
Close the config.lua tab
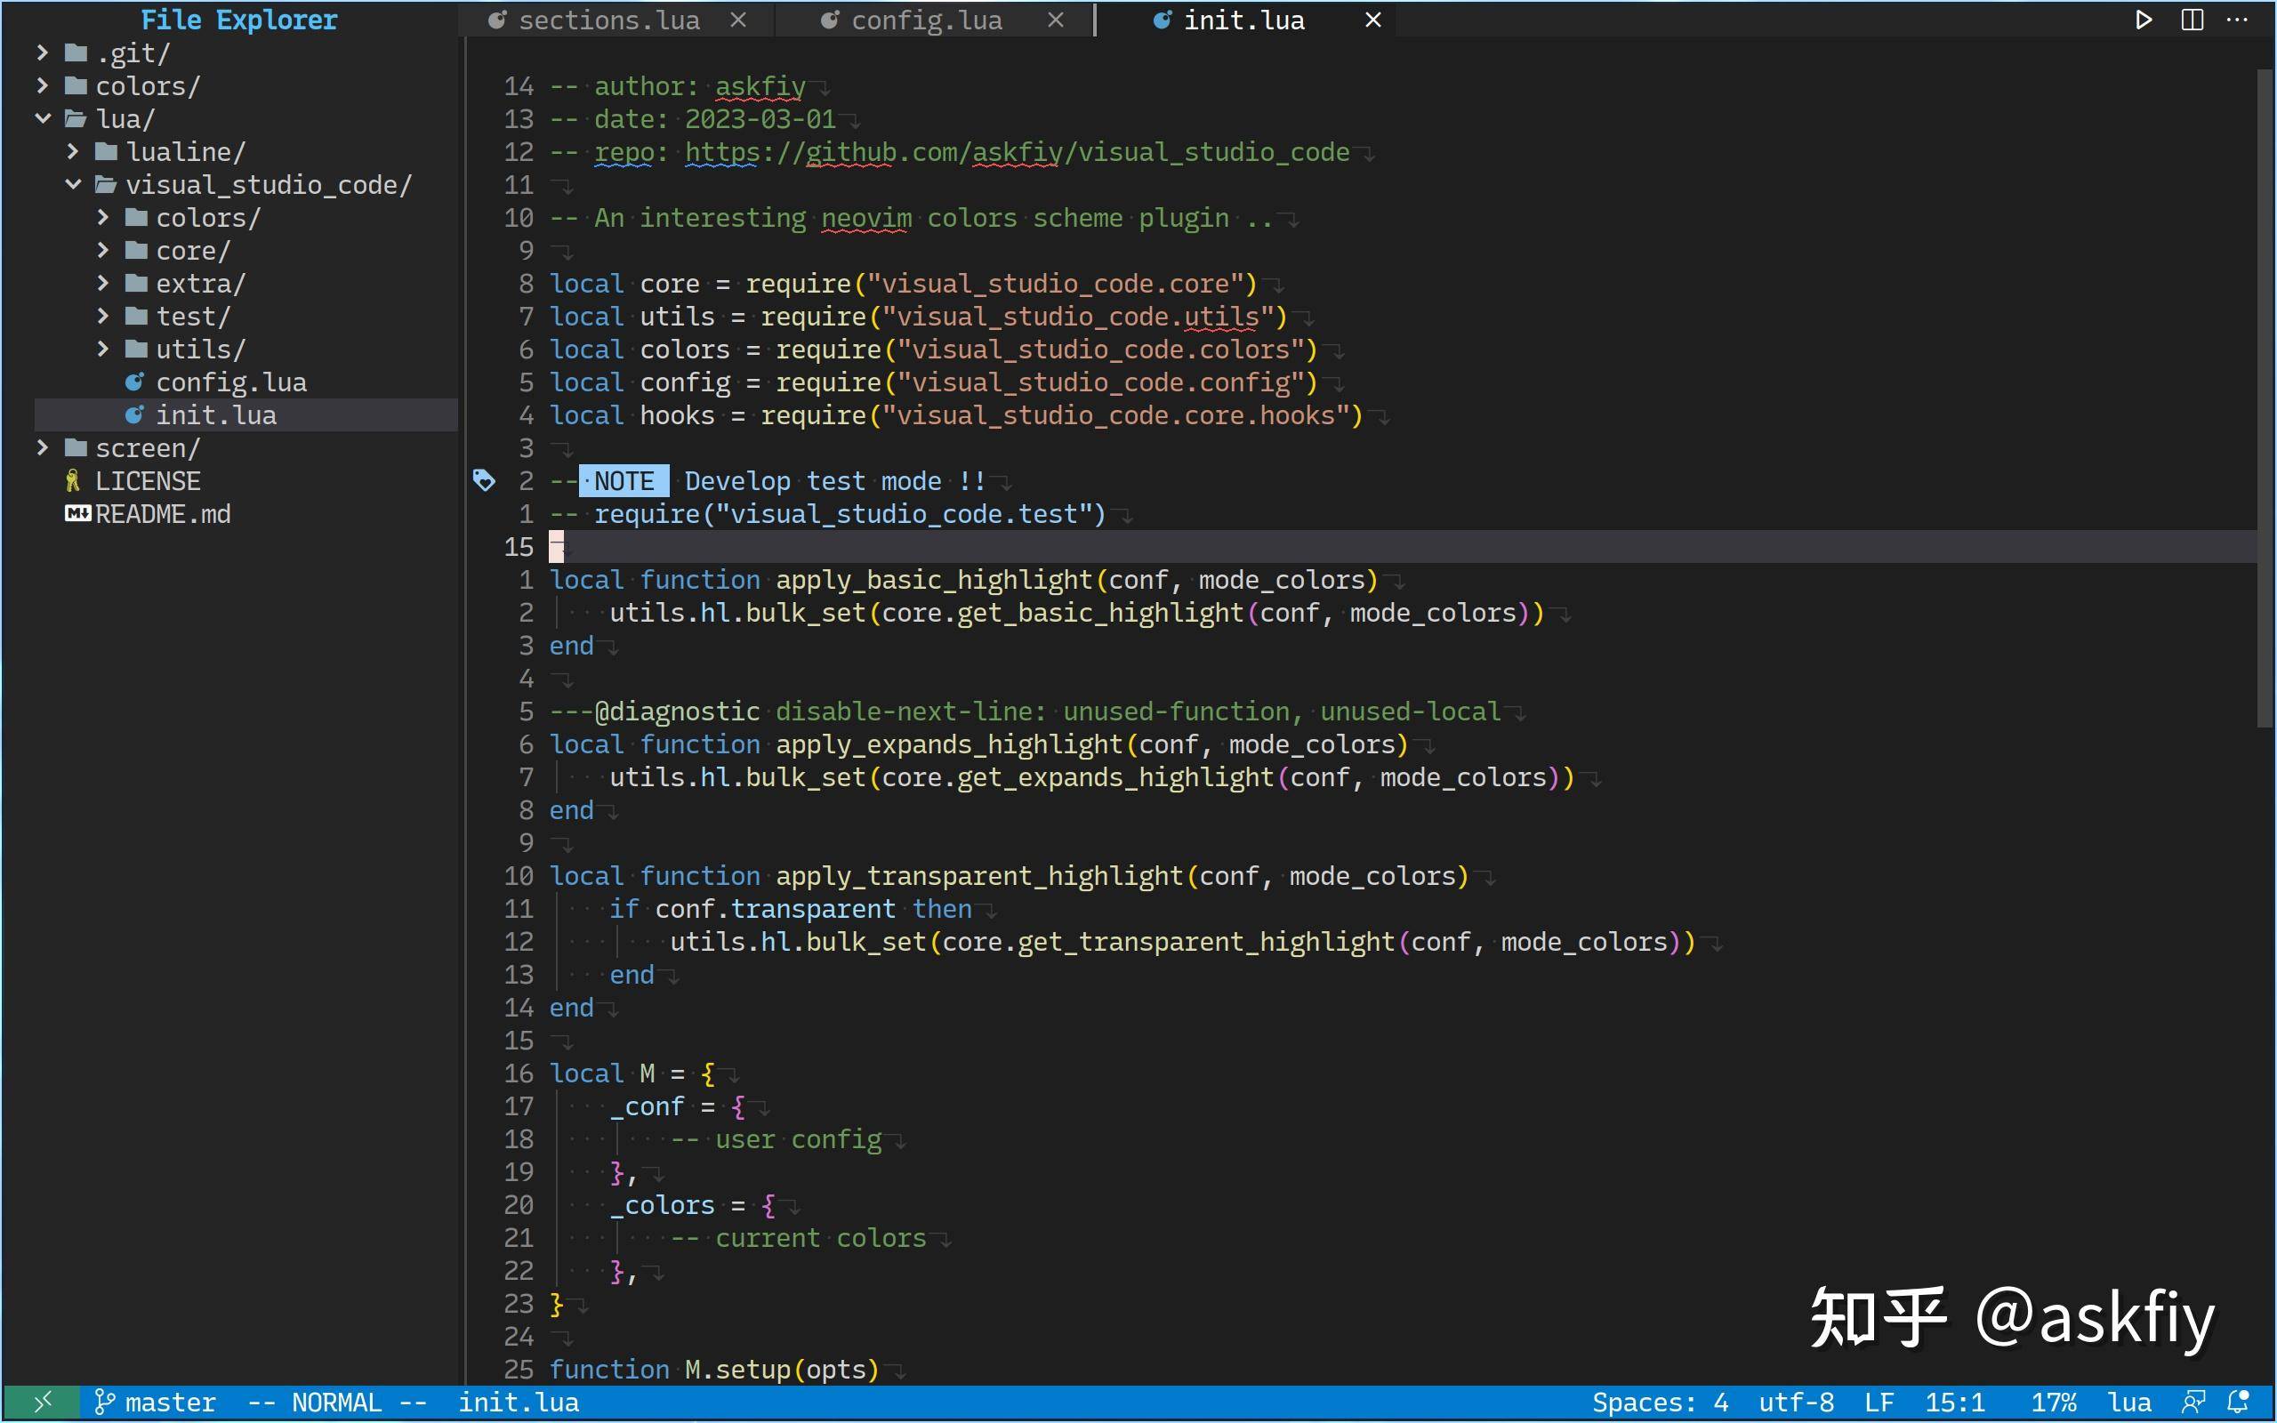[1056, 20]
